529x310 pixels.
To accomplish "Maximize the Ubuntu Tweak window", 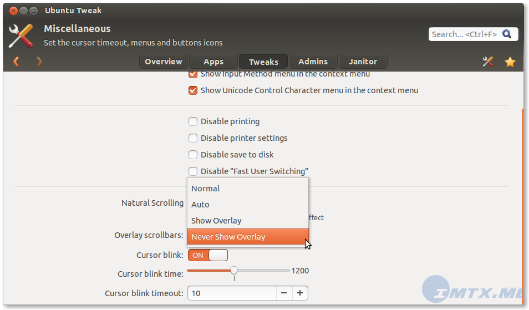I will 33,11.
